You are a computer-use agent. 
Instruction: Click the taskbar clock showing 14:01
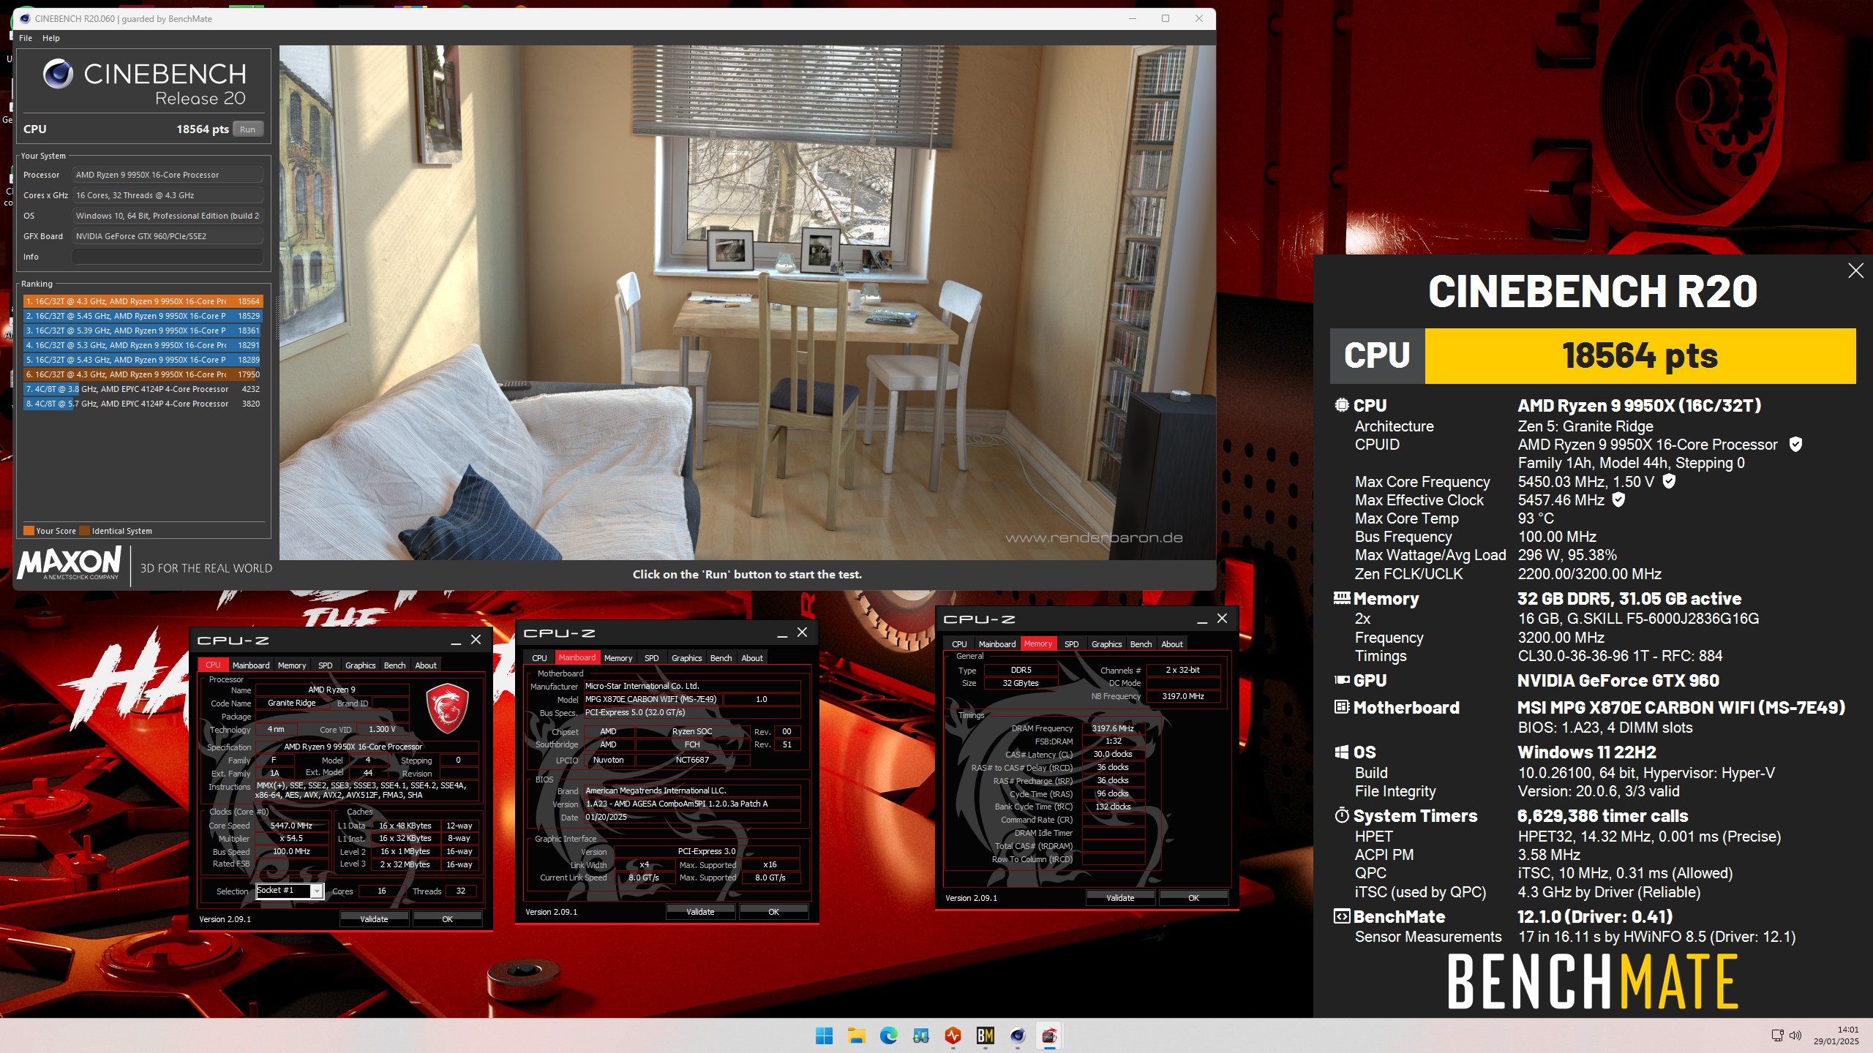click(x=1836, y=1035)
